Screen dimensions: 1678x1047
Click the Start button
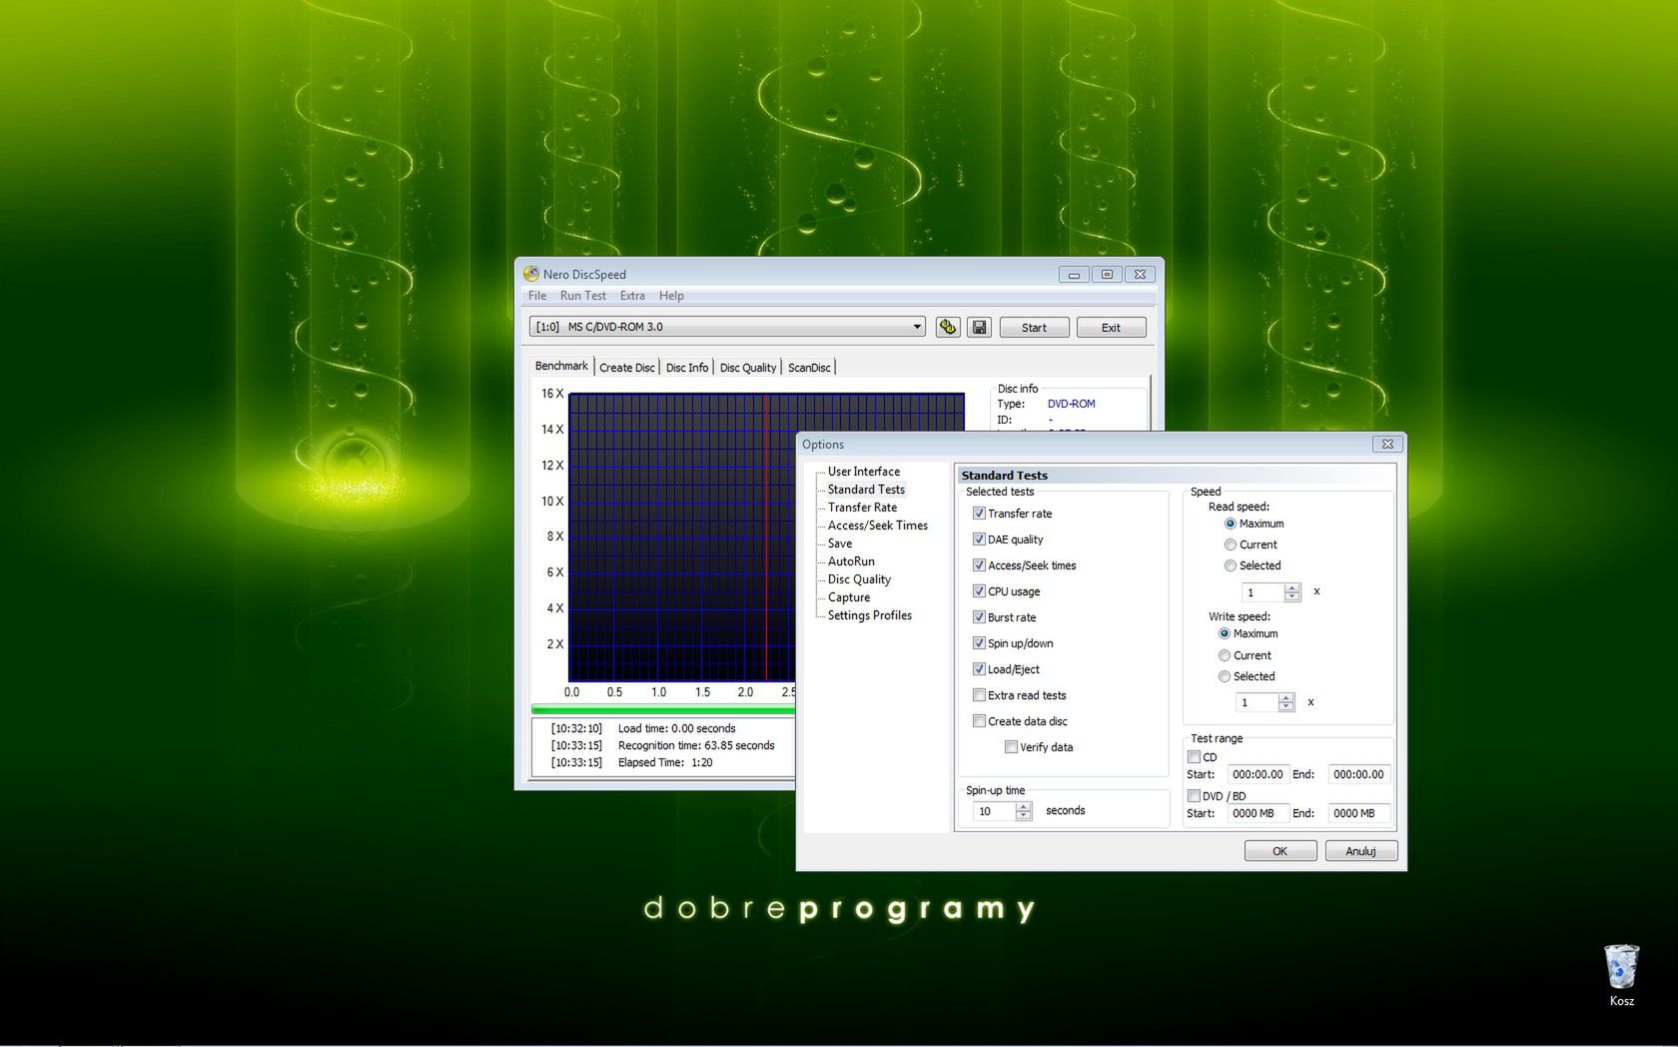click(x=1034, y=327)
